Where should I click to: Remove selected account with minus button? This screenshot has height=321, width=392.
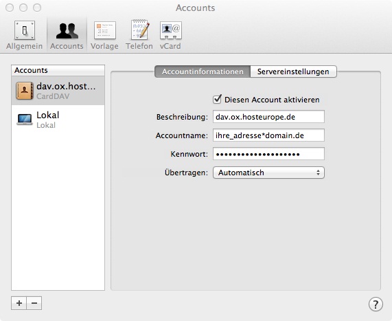pyautogui.click(x=34, y=303)
